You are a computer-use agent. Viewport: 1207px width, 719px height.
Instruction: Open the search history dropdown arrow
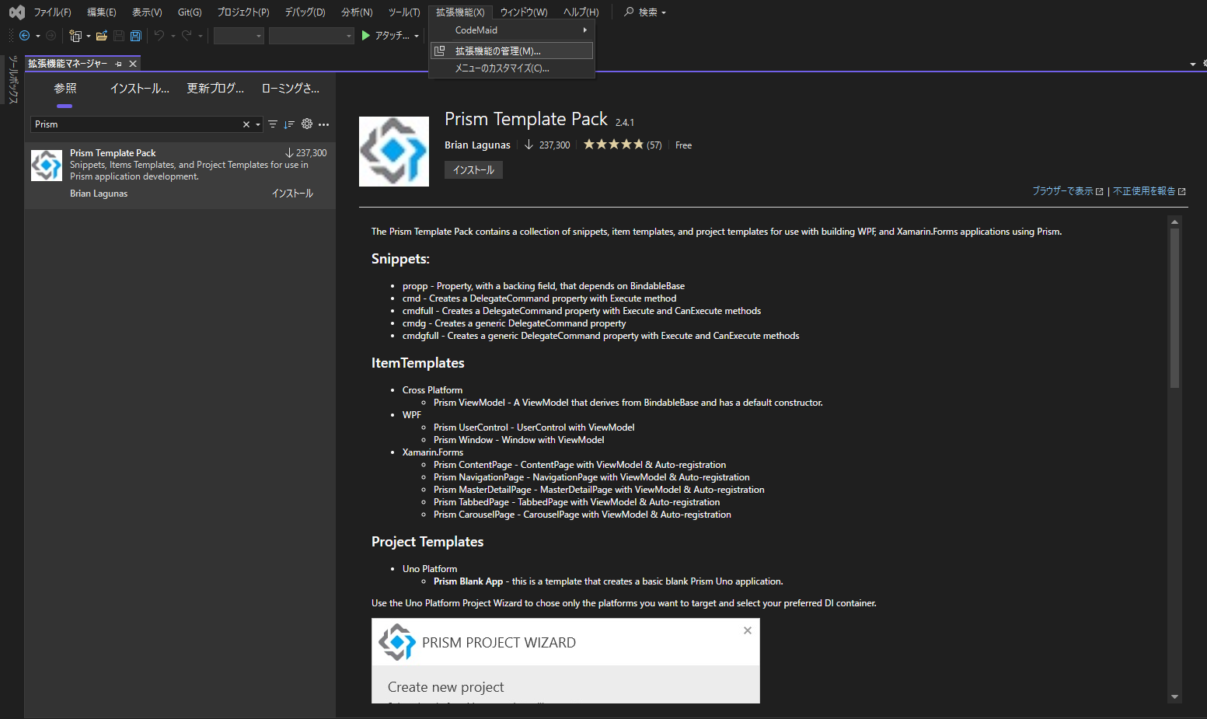coord(258,124)
